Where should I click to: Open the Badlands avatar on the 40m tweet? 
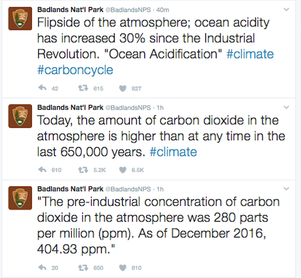20,18
